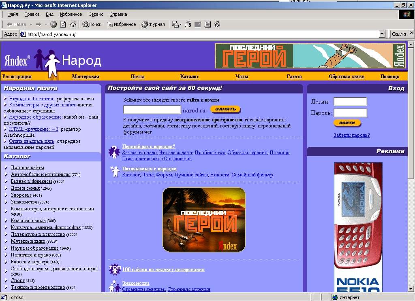The image size is (415, 301).
Task: Click the ВОЙТИ login button
Action: click(x=347, y=123)
